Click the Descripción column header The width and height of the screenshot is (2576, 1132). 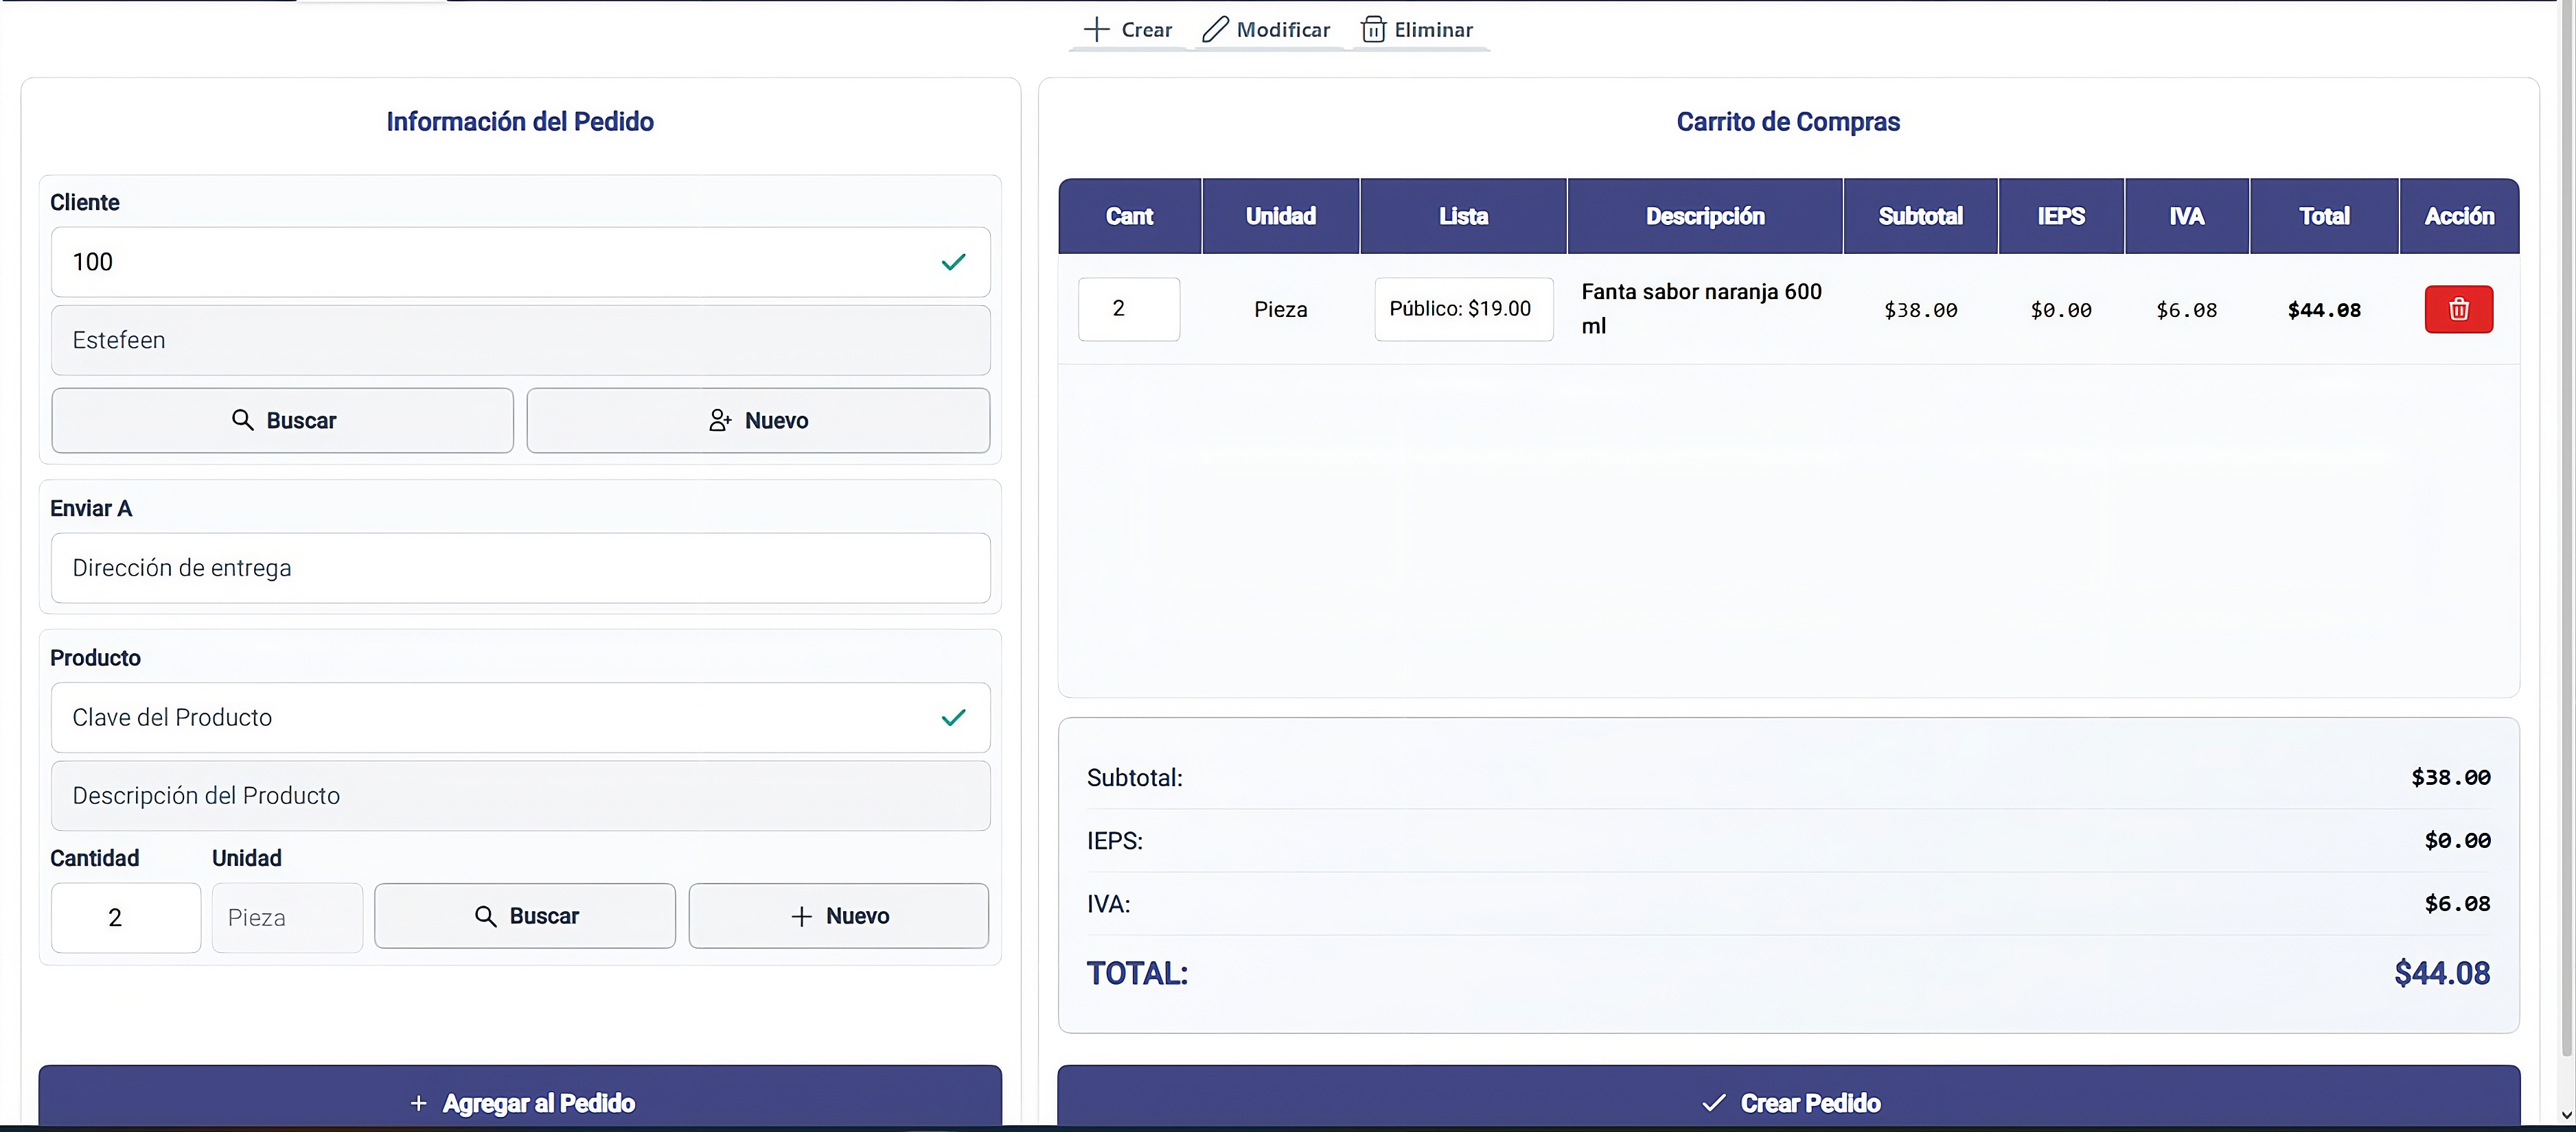[1705, 216]
